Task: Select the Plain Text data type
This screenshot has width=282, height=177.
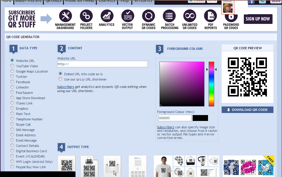Action: (12, 113)
